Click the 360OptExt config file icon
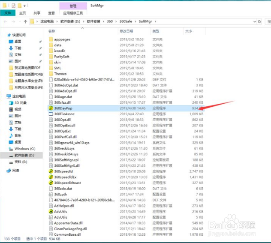 coord(51,131)
